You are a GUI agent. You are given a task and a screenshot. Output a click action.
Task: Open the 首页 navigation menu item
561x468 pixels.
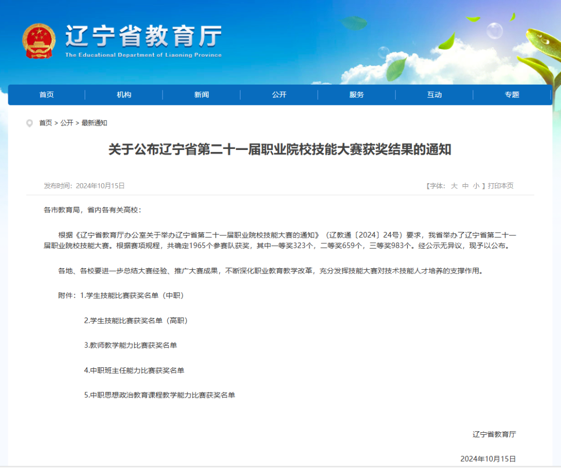tap(46, 94)
